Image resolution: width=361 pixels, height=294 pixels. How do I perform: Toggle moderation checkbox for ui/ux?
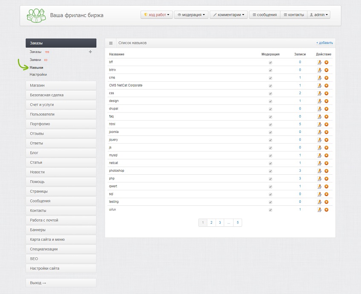[271, 210]
